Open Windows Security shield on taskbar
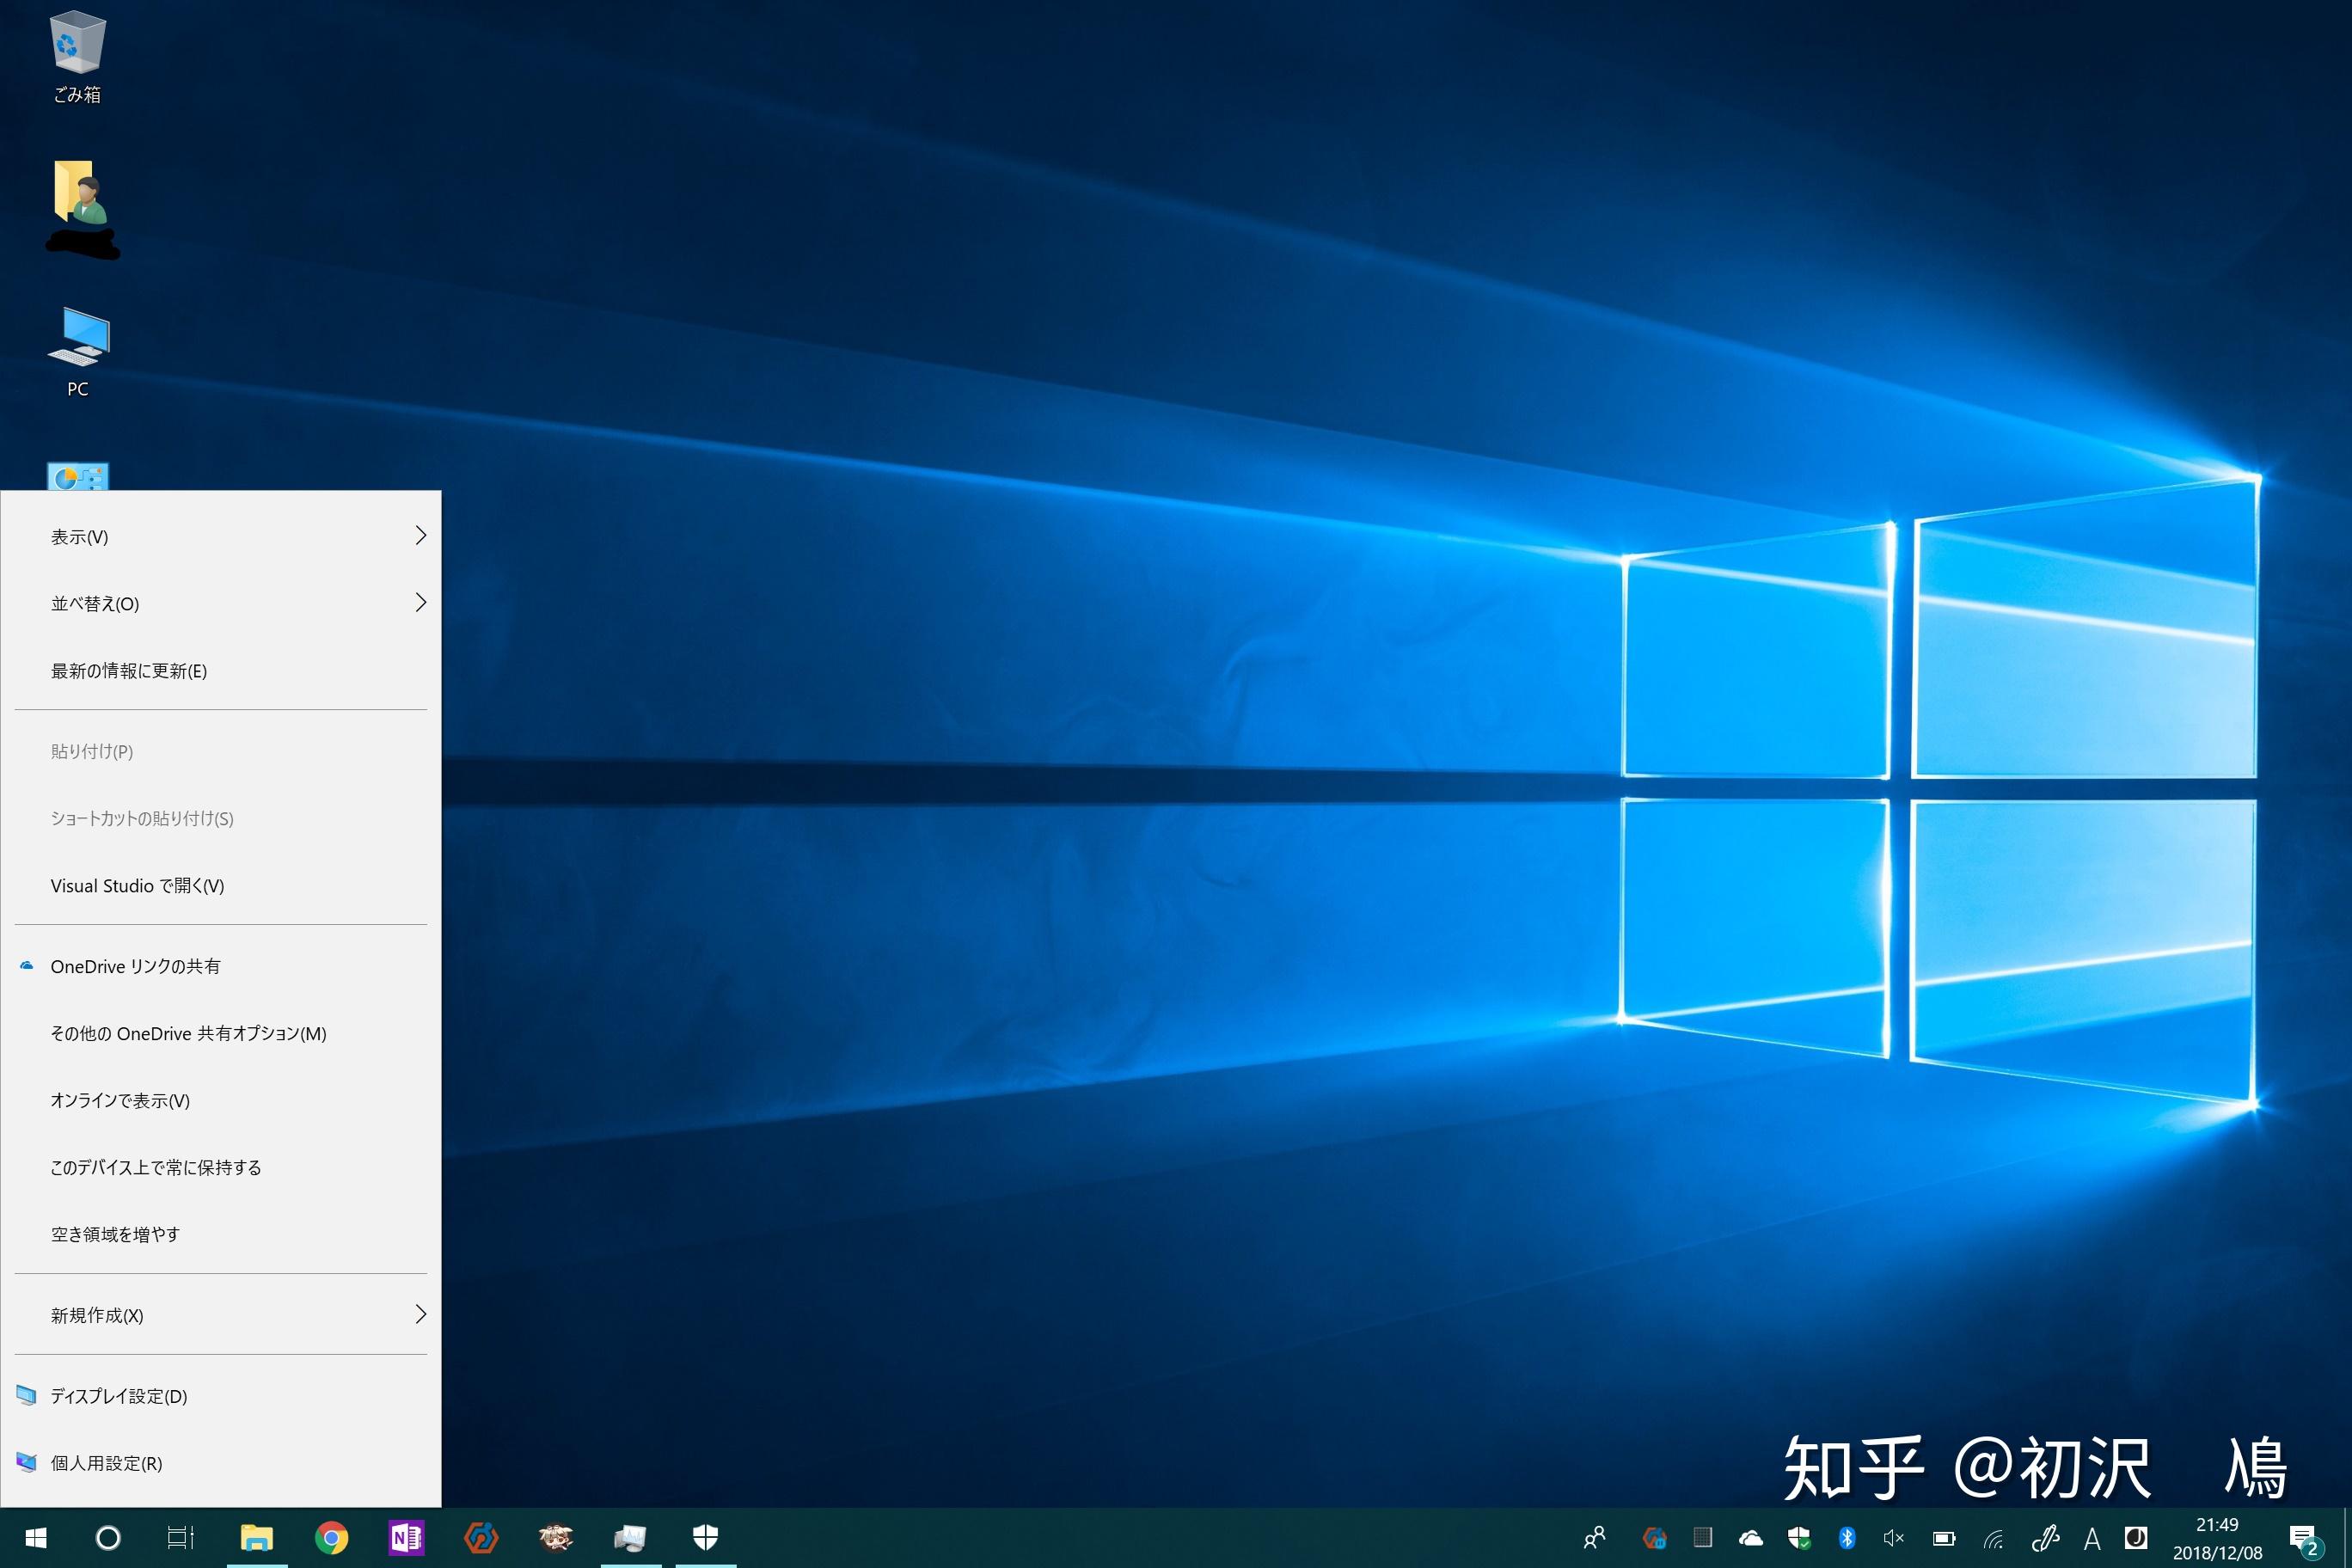 coord(706,1538)
